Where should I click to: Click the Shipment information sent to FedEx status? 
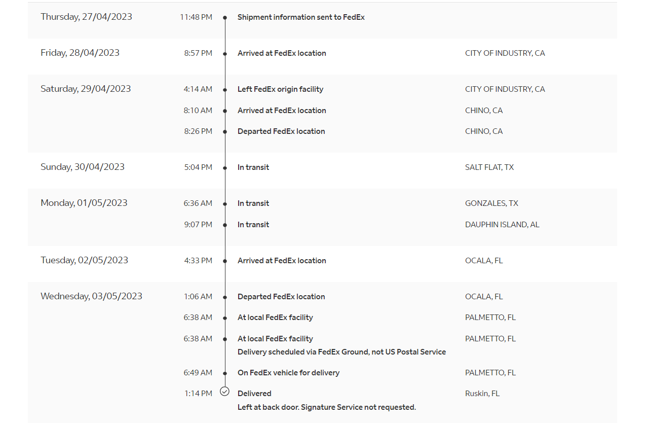point(301,17)
